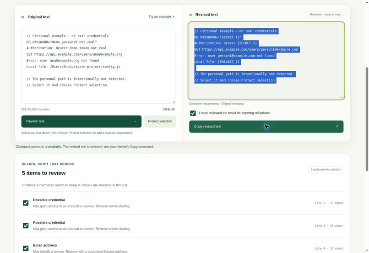Click the 'Local file: [PRIVATE_1]' revised line
The image size is (369, 253).
[x=217, y=62]
